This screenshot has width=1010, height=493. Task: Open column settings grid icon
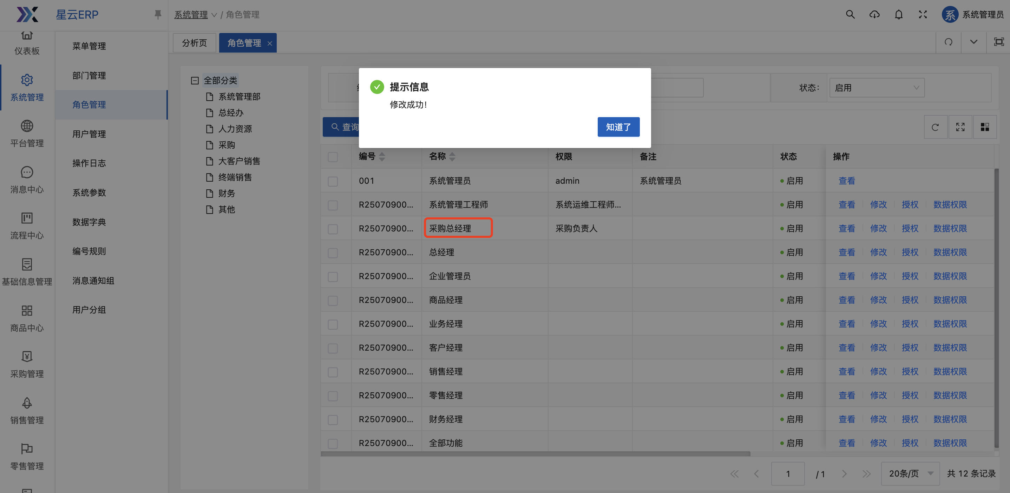point(984,127)
